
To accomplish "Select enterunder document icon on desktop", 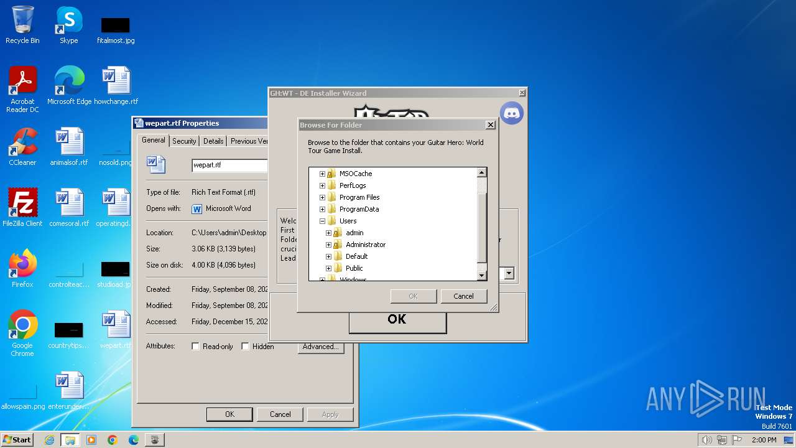I will [68, 390].
